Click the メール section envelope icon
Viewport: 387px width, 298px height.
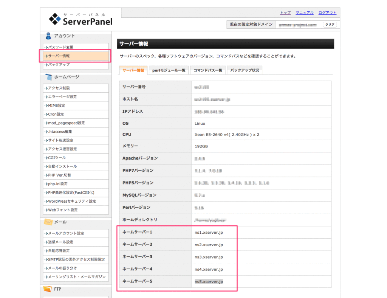[48, 222]
